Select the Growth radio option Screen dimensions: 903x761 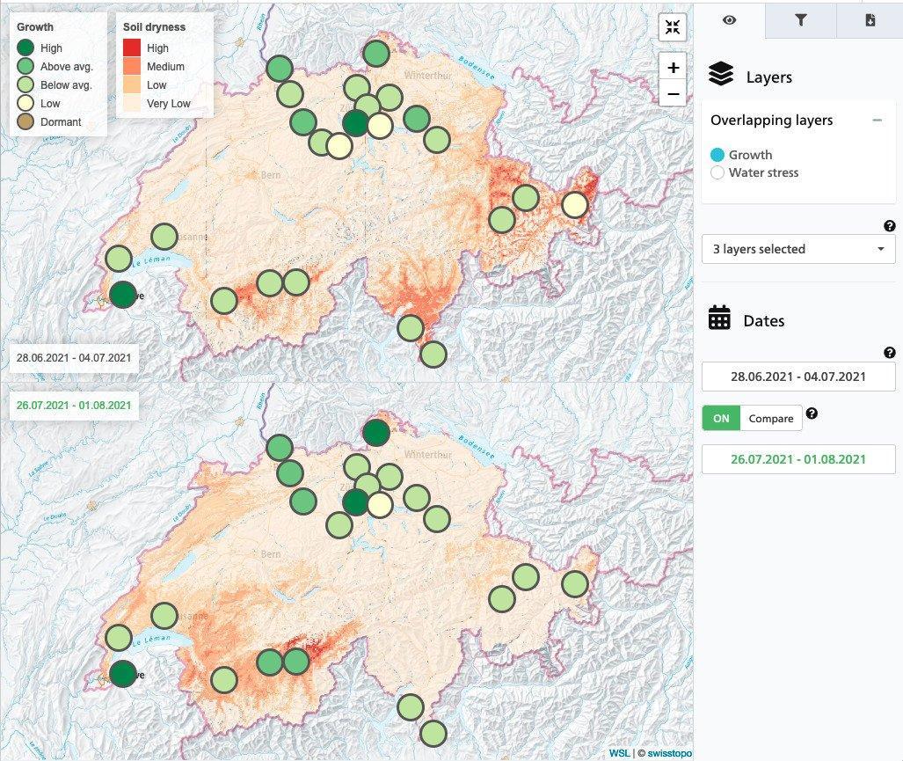717,155
